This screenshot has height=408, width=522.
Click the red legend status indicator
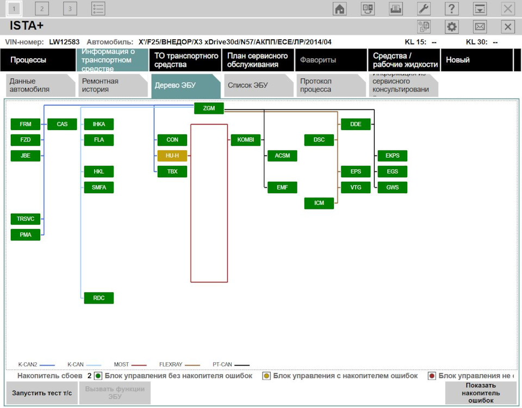coord(432,376)
